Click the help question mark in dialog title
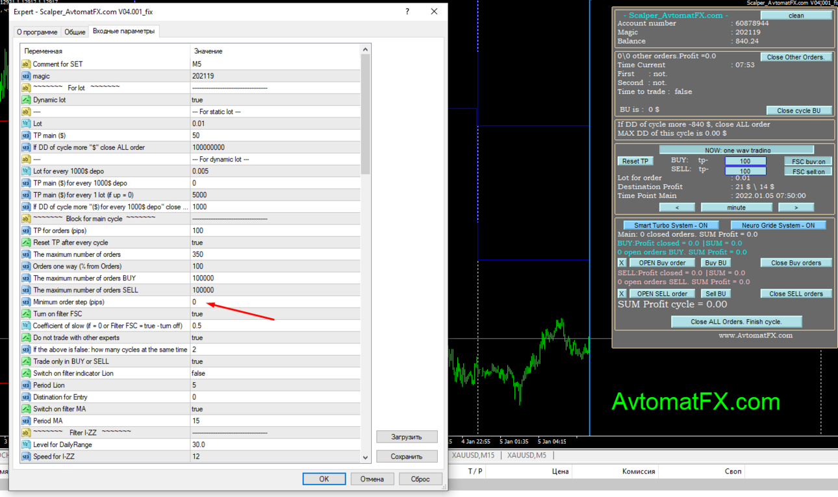Image resolution: width=838 pixels, height=497 pixels. coord(407,12)
